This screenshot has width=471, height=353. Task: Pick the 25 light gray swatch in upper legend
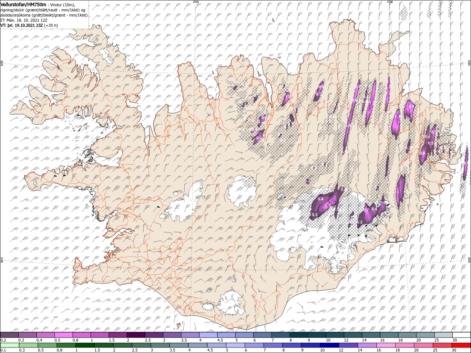[x=443, y=335]
